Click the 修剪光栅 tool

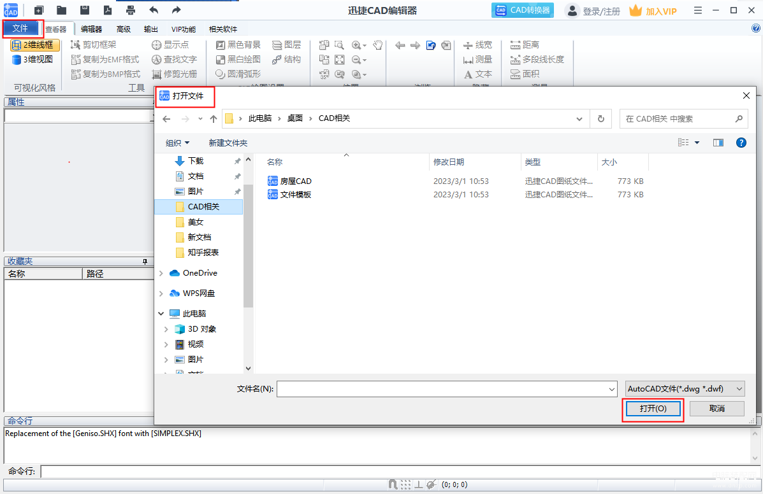(x=174, y=74)
